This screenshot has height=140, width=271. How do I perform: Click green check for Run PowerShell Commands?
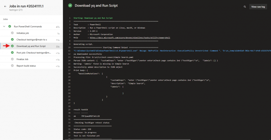click(10, 27)
